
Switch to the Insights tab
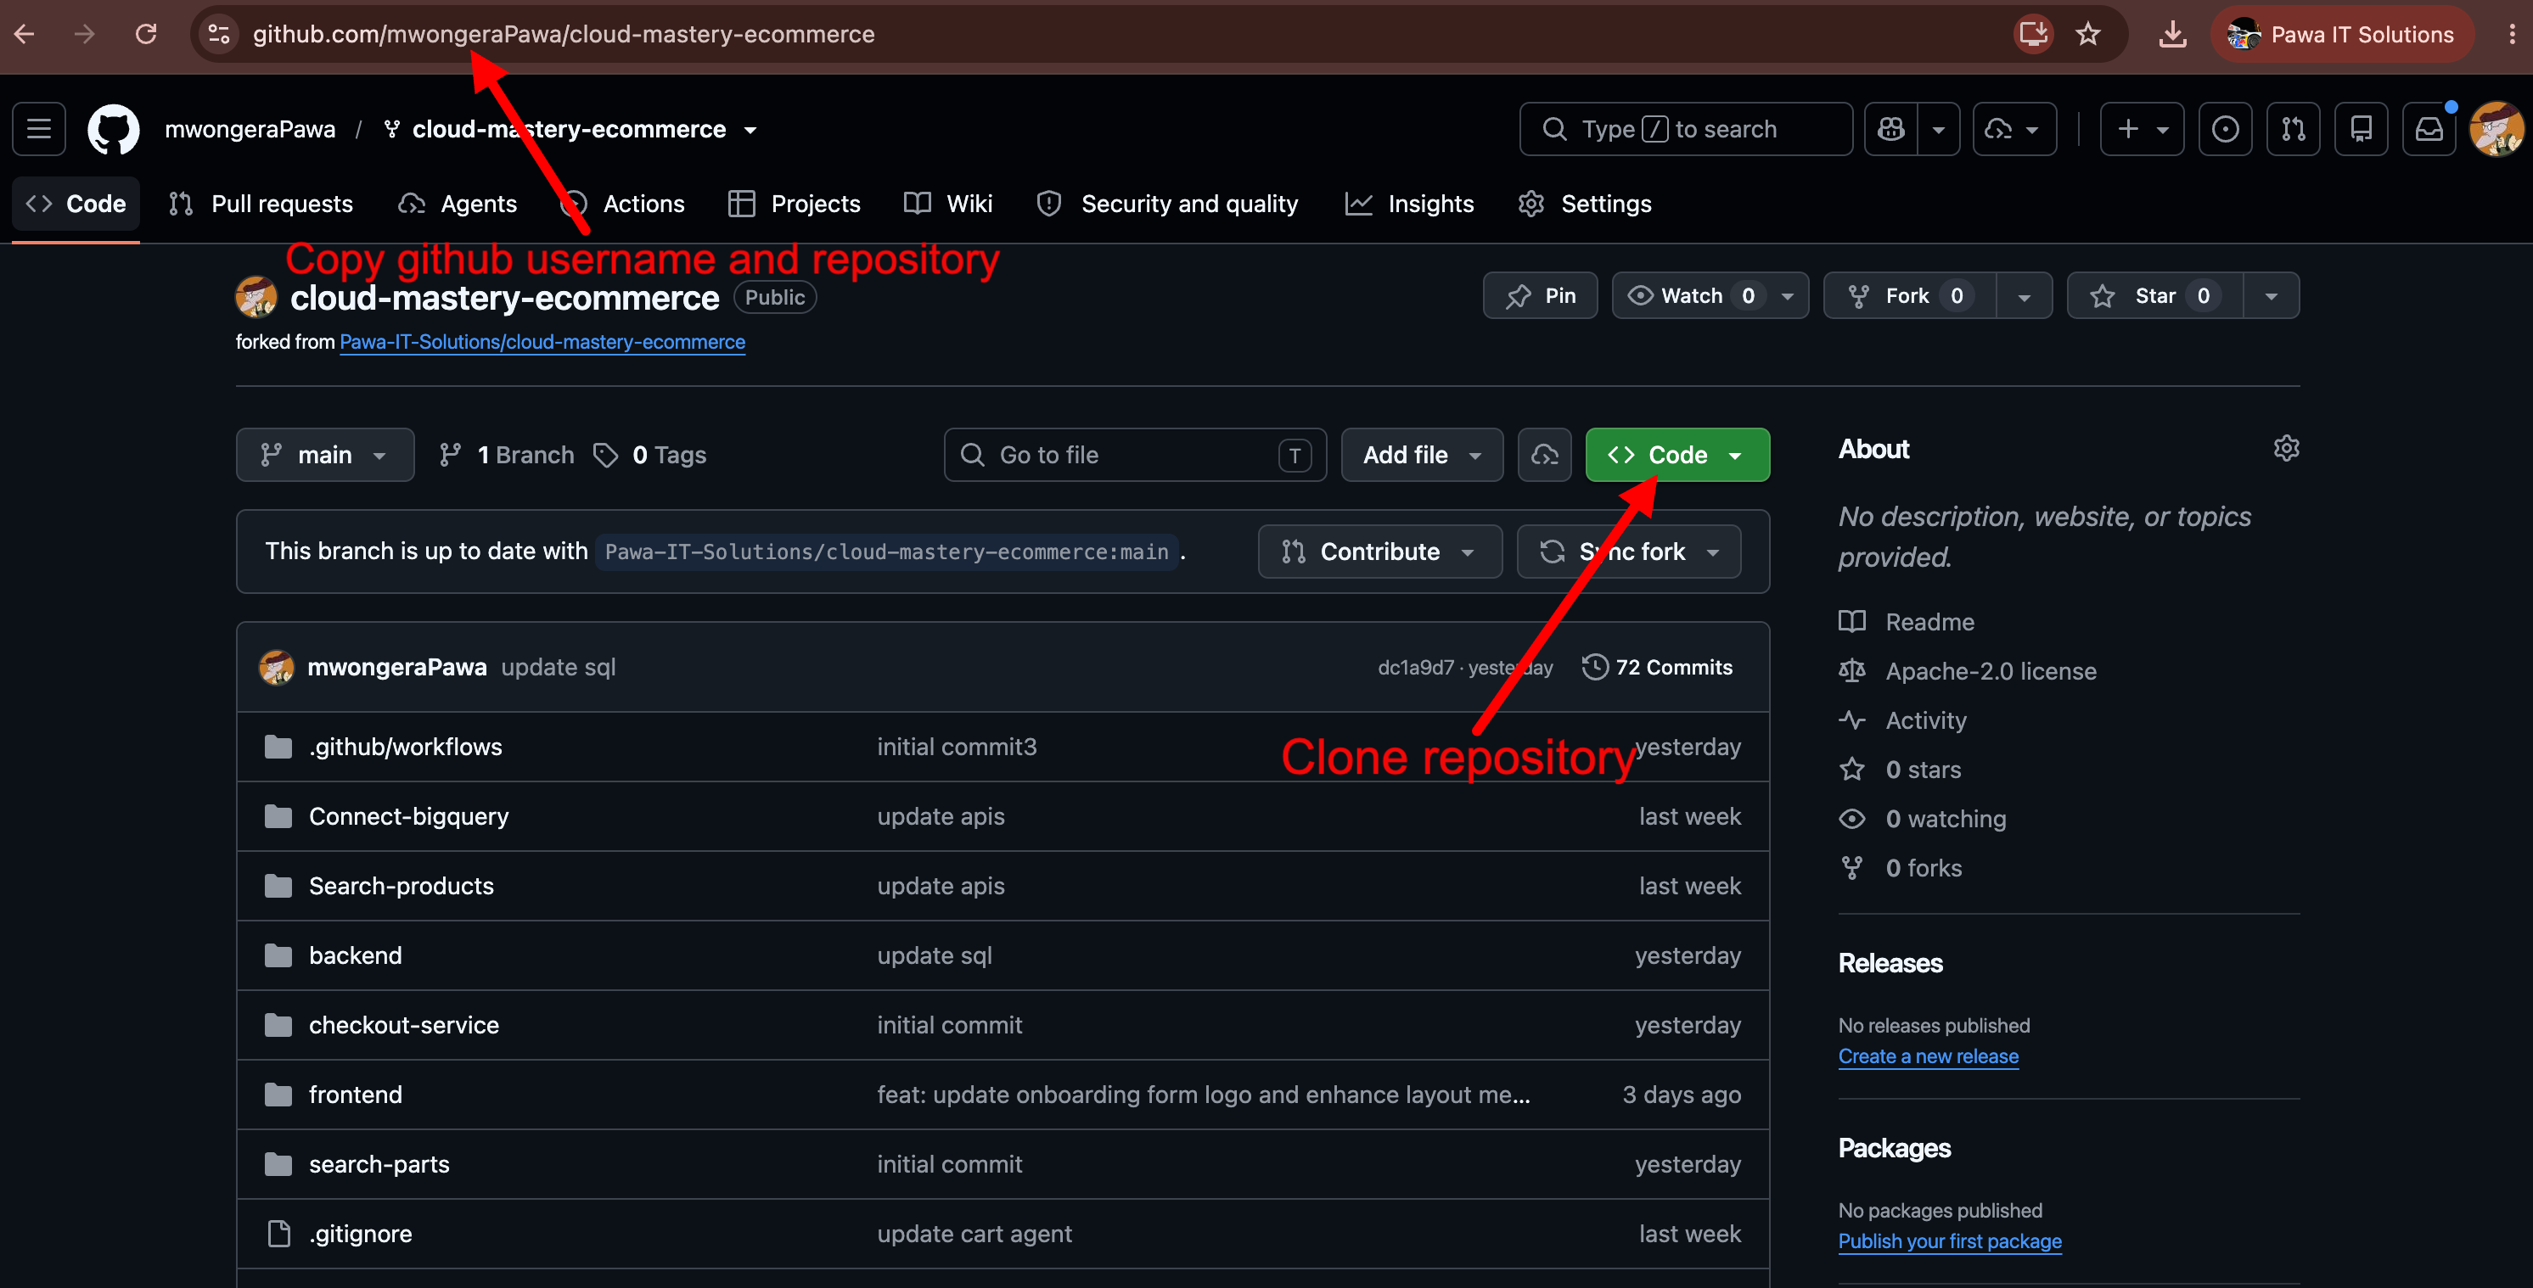(x=1409, y=204)
